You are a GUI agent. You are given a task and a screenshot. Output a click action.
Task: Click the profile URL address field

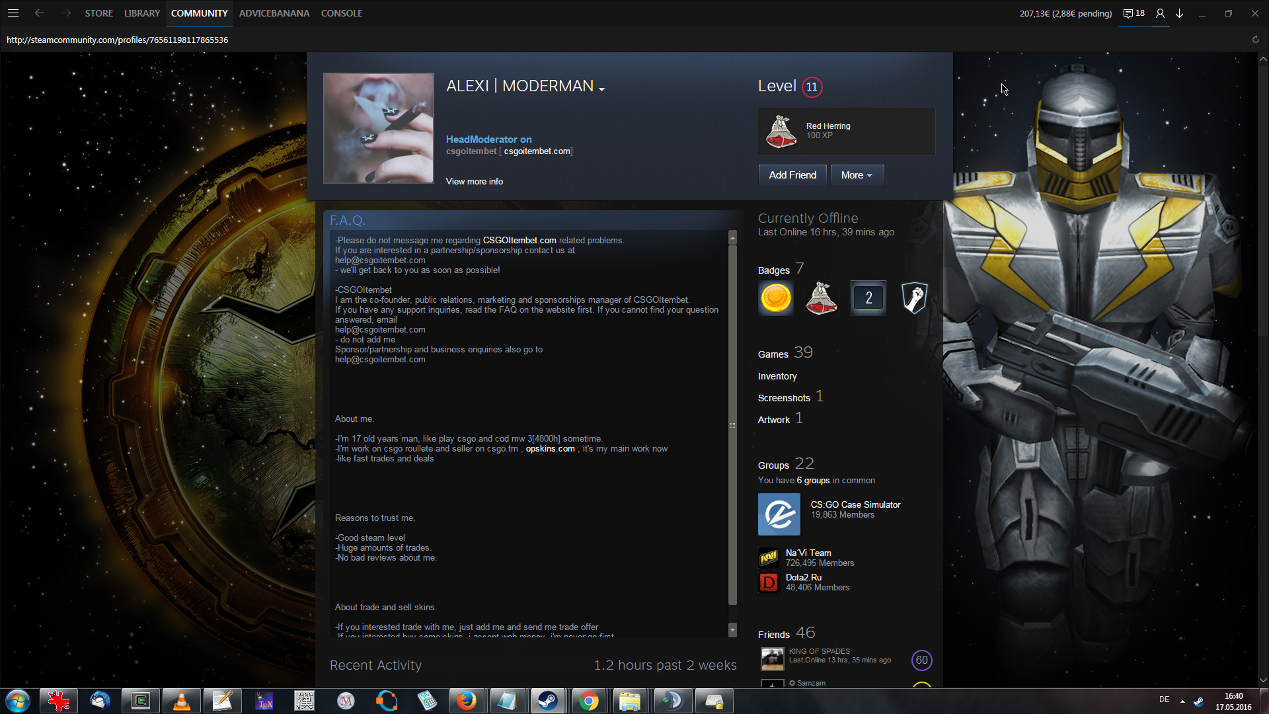click(x=118, y=40)
